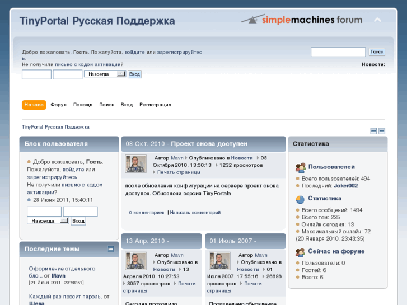Screen dimensions: 407x305
Task: Collapse the left panel using the first minus icon
Action: (373, 131)
